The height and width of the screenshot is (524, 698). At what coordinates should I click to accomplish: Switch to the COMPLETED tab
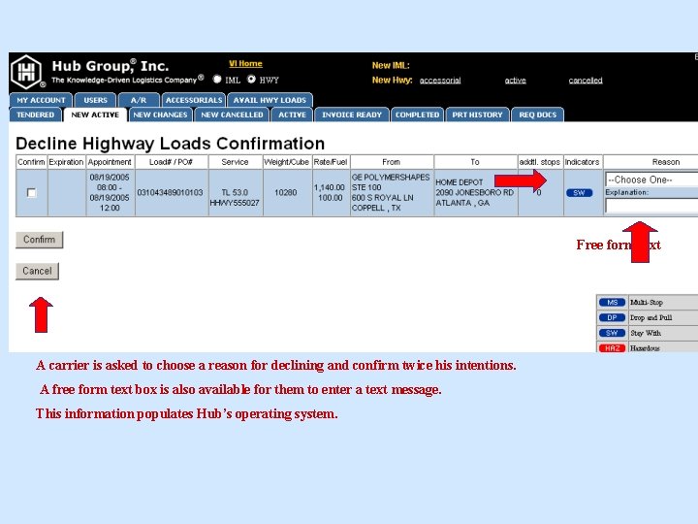[417, 115]
